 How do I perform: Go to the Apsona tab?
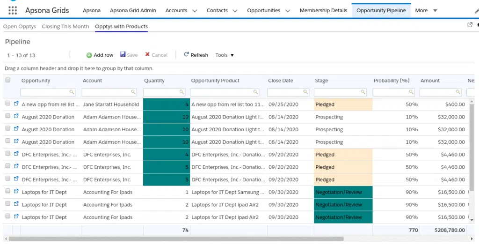pyautogui.click(x=92, y=10)
